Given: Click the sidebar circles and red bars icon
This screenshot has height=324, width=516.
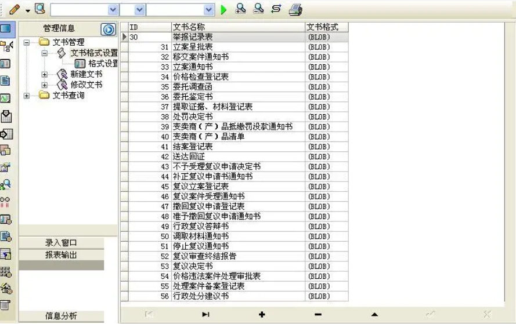Looking at the screenshot, I should pyautogui.click(x=5, y=202).
